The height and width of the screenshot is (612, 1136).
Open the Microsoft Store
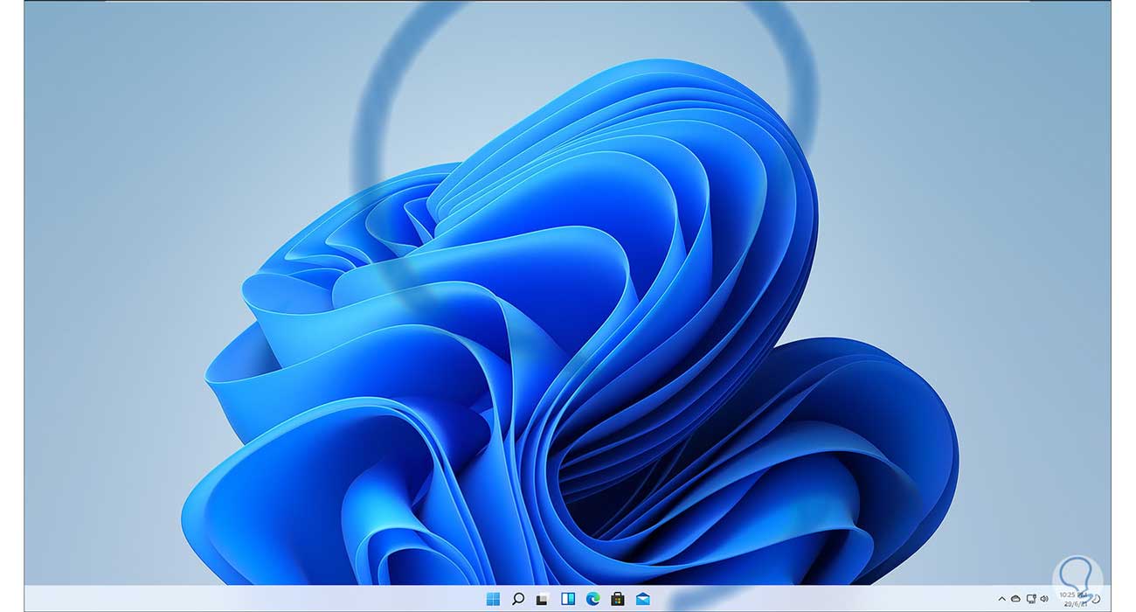click(618, 599)
